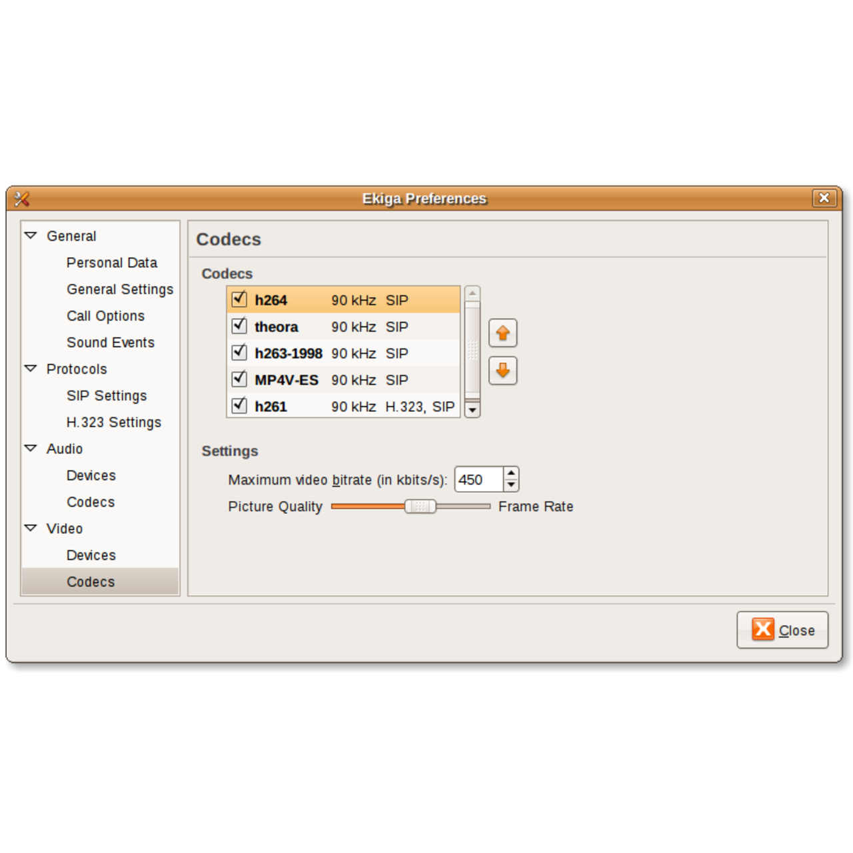Click the Ekiga tools icon in title bar
This screenshot has height=853, width=853.
click(x=22, y=199)
